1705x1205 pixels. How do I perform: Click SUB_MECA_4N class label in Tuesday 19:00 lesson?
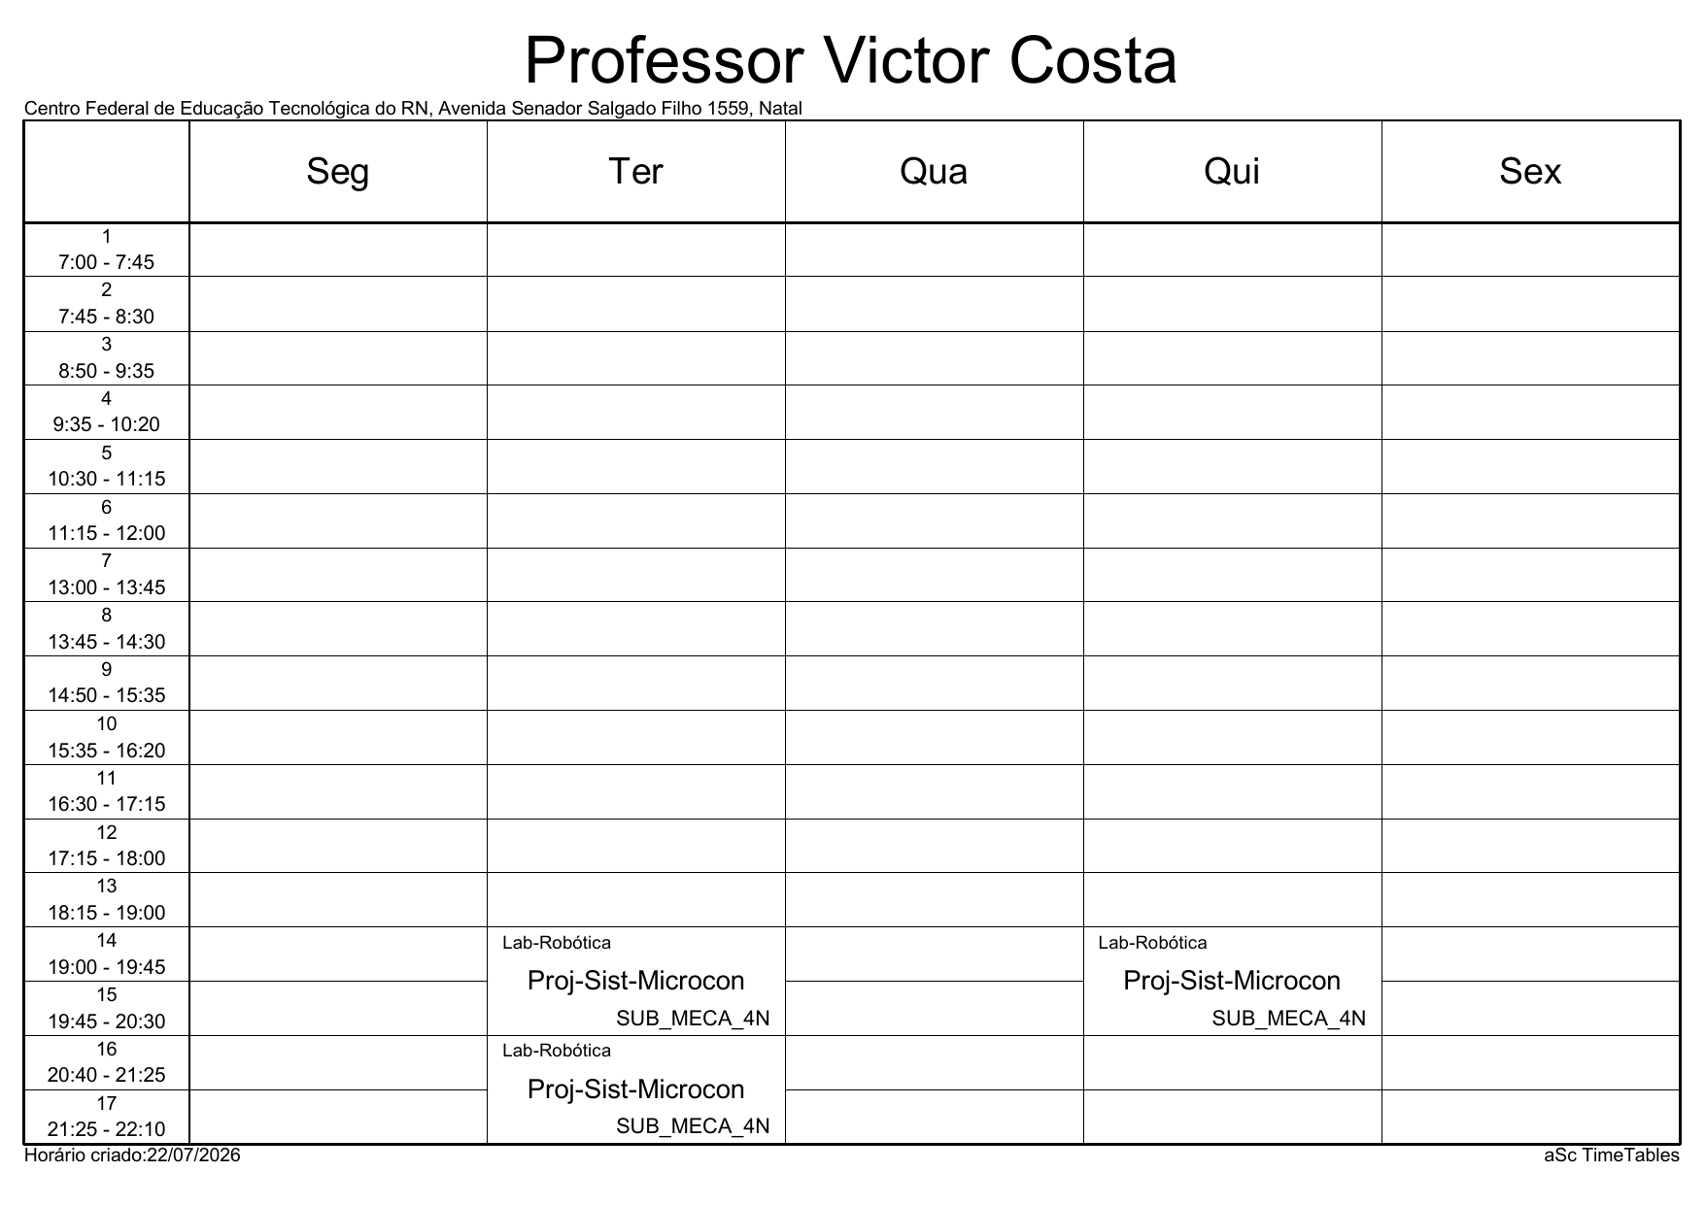tap(693, 1019)
